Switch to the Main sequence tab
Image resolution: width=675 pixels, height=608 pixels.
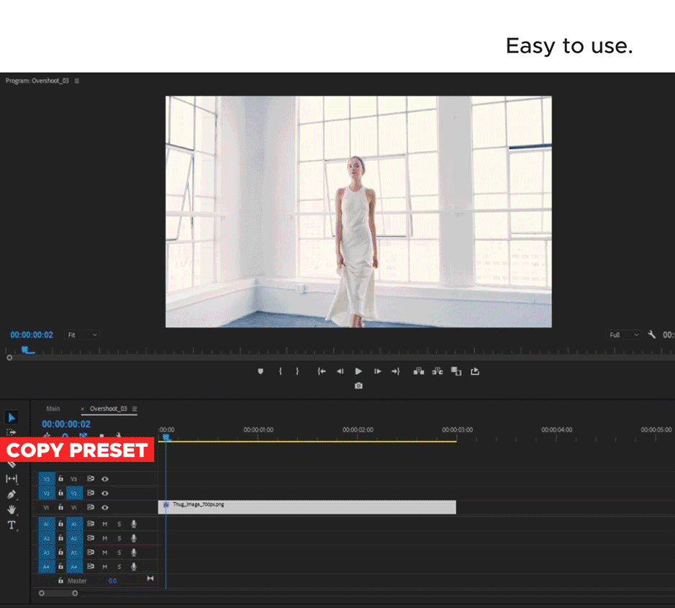[53, 409]
